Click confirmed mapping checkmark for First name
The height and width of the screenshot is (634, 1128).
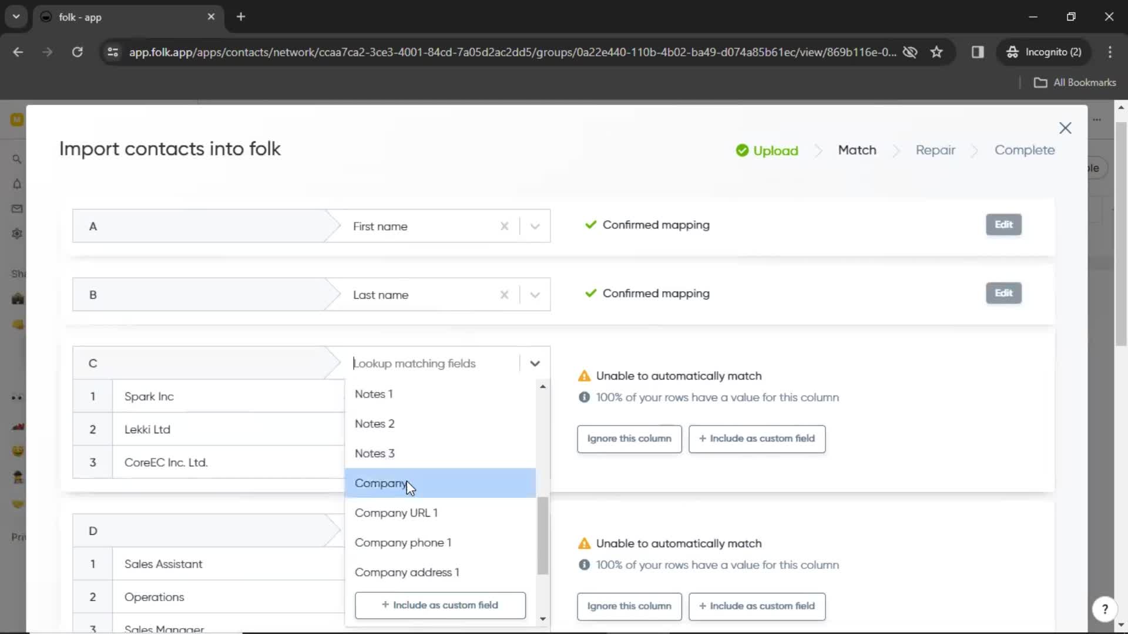(x=590, y=224)
